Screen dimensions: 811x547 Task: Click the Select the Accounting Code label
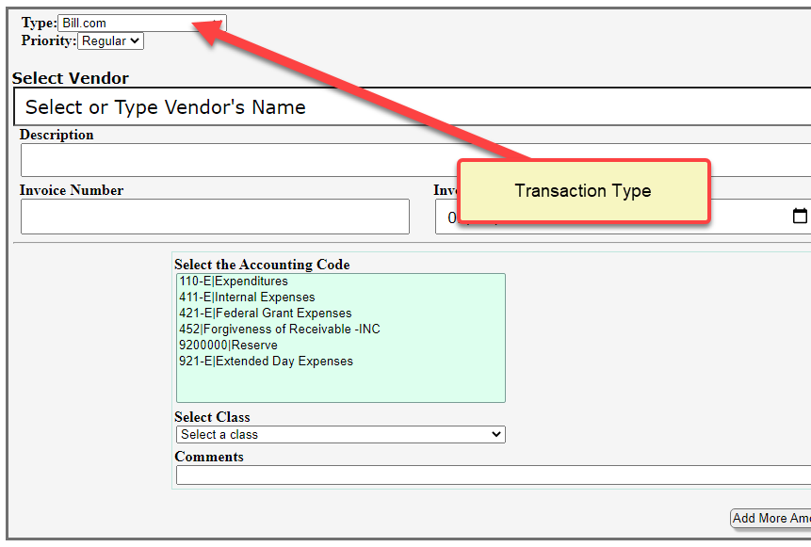click(x=262, y=265)
